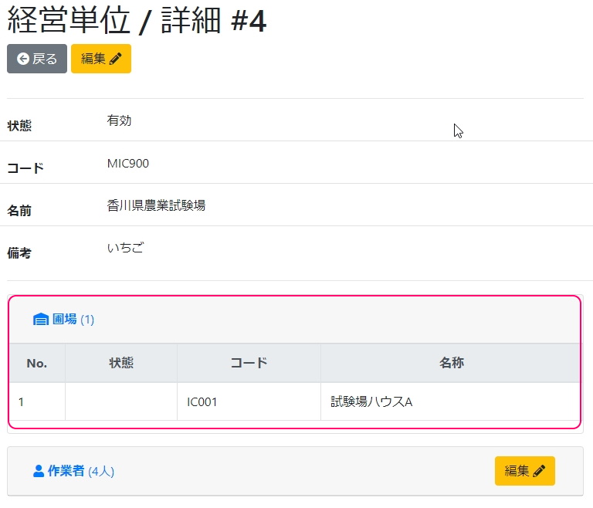Open the 作業者 (4人) link
593x508 pixels.
tap(74, 471)
